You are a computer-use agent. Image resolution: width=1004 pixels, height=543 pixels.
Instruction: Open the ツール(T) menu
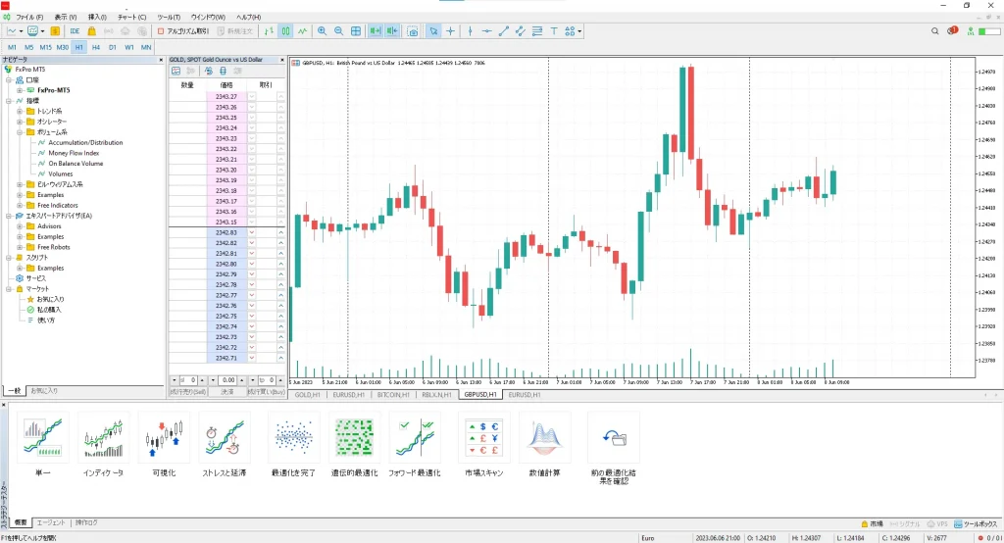pos(169,18)
